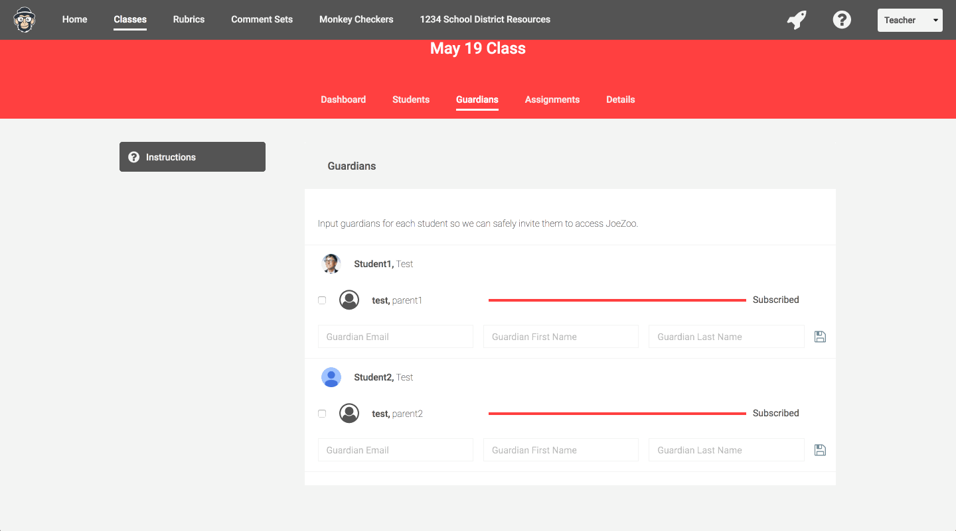Open the Teacher role dropdown
The width and height of the screenshot is (956, 531).
[x=910, y=20]
